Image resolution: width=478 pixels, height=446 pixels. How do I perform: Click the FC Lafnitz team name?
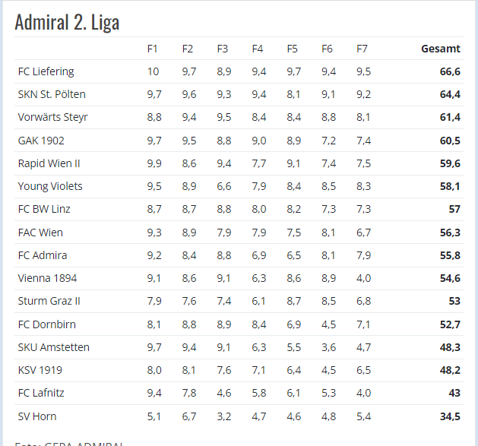pos(41,393)
